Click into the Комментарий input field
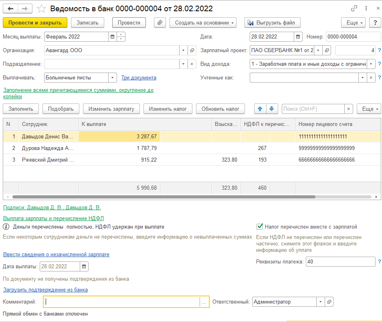382x322 pixels. pos(121,302)
